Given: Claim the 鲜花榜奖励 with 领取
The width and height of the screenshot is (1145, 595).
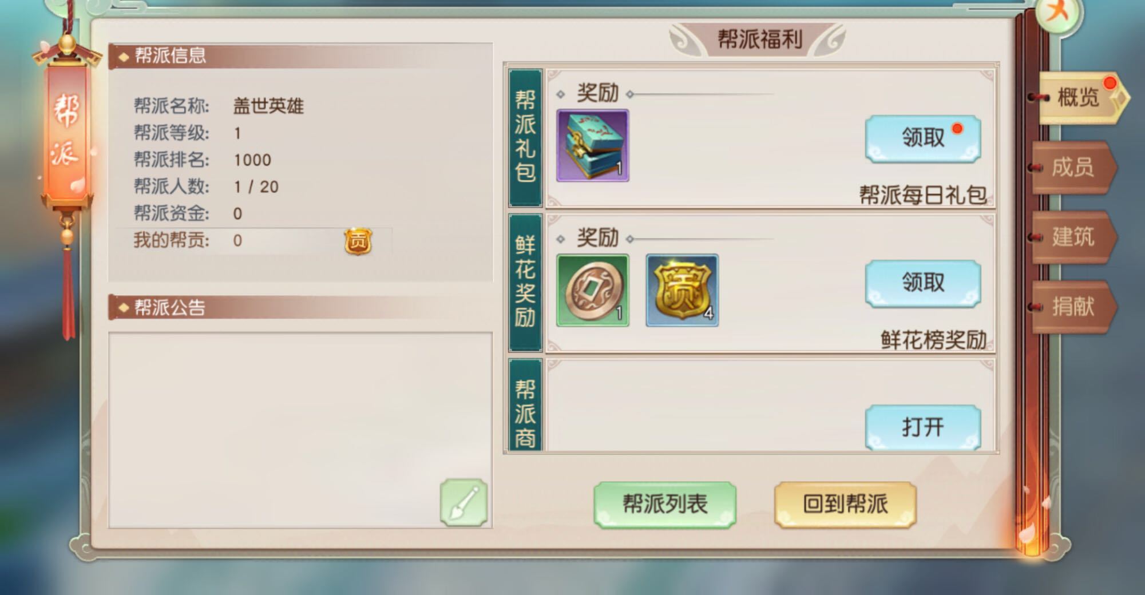Looking at the screenshot, I should [x=922, y=283].
